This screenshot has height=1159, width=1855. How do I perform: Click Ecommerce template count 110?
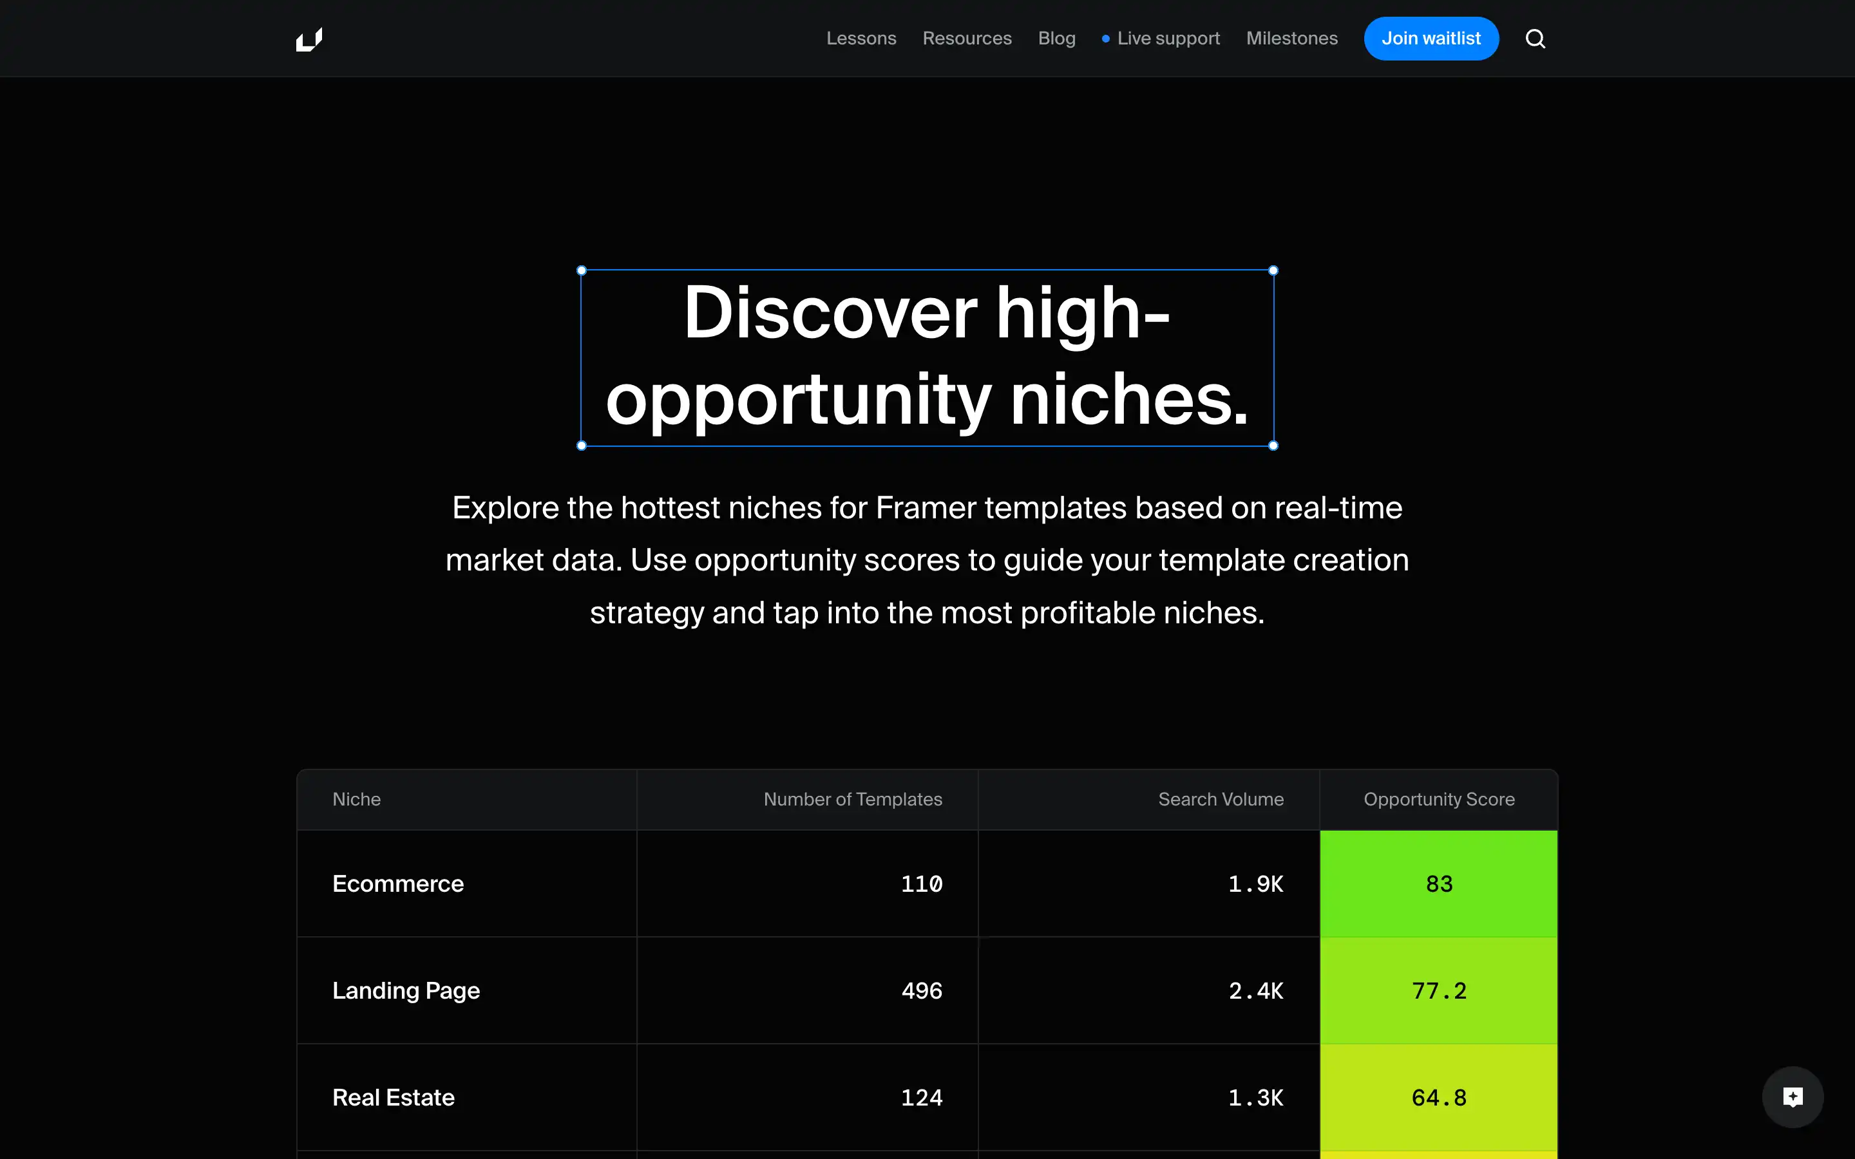point(921,884)
